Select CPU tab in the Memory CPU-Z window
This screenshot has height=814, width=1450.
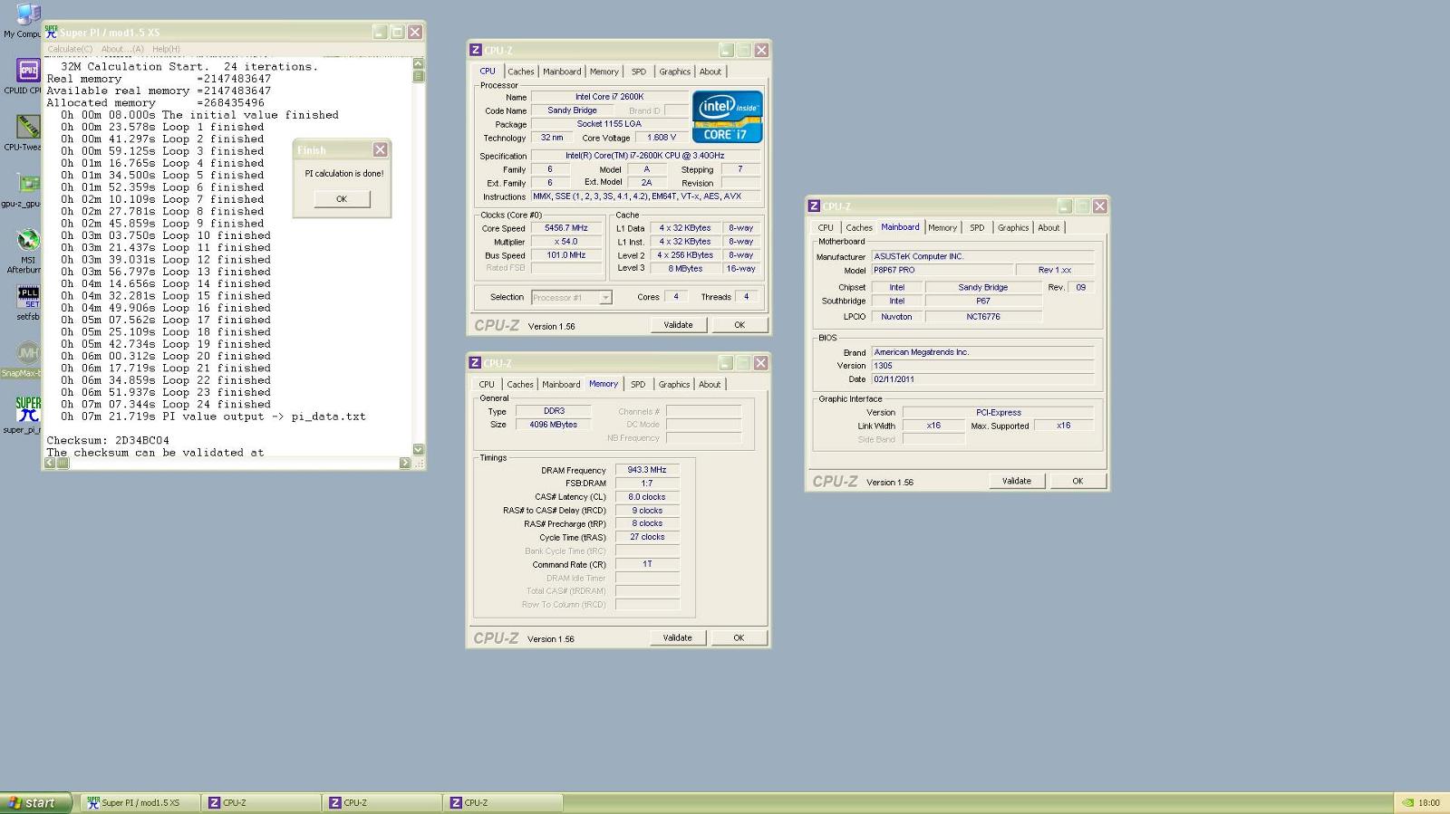[x=487, y=385]
